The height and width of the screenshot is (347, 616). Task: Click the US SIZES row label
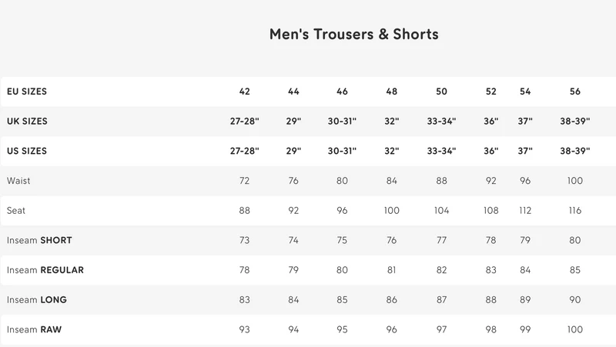[27, 151]
